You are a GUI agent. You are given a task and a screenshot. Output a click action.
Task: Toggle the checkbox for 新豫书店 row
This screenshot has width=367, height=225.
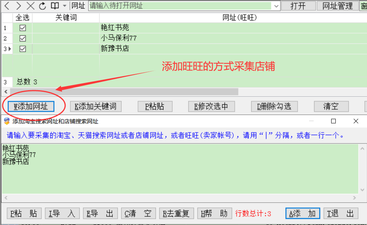tap(23, 49)
